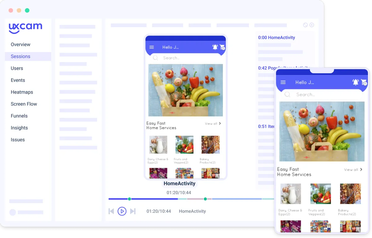Open Dairy, Cheese & Eggs in front phone
This screenshot has width=372, height=238.
[x=290, y=199]
